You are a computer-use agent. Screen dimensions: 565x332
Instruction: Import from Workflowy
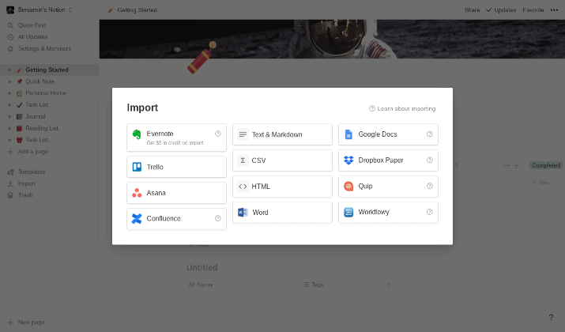pos(388,213)
